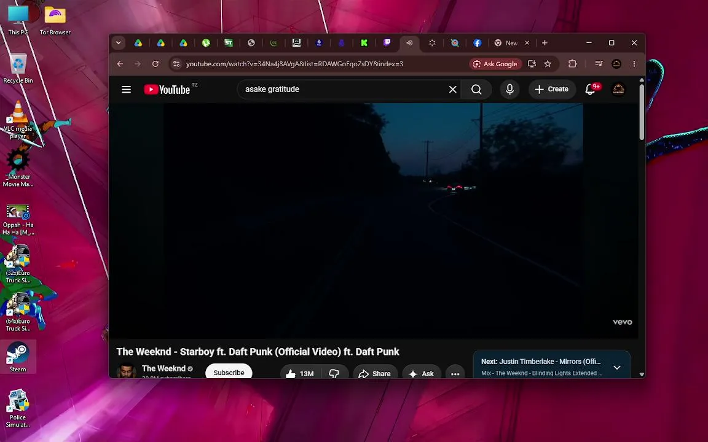Screen dimensions: 708x442
Task: Switch to the green ST tab
Action: click(x=229, y=43)
